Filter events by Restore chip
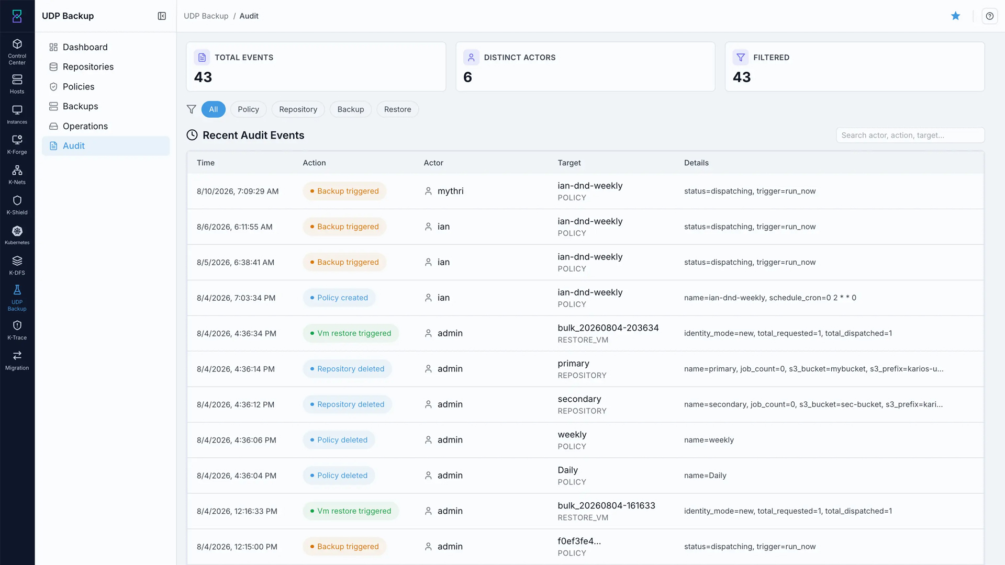Viewport: 1005px width, 565px height. click(397, 109)
